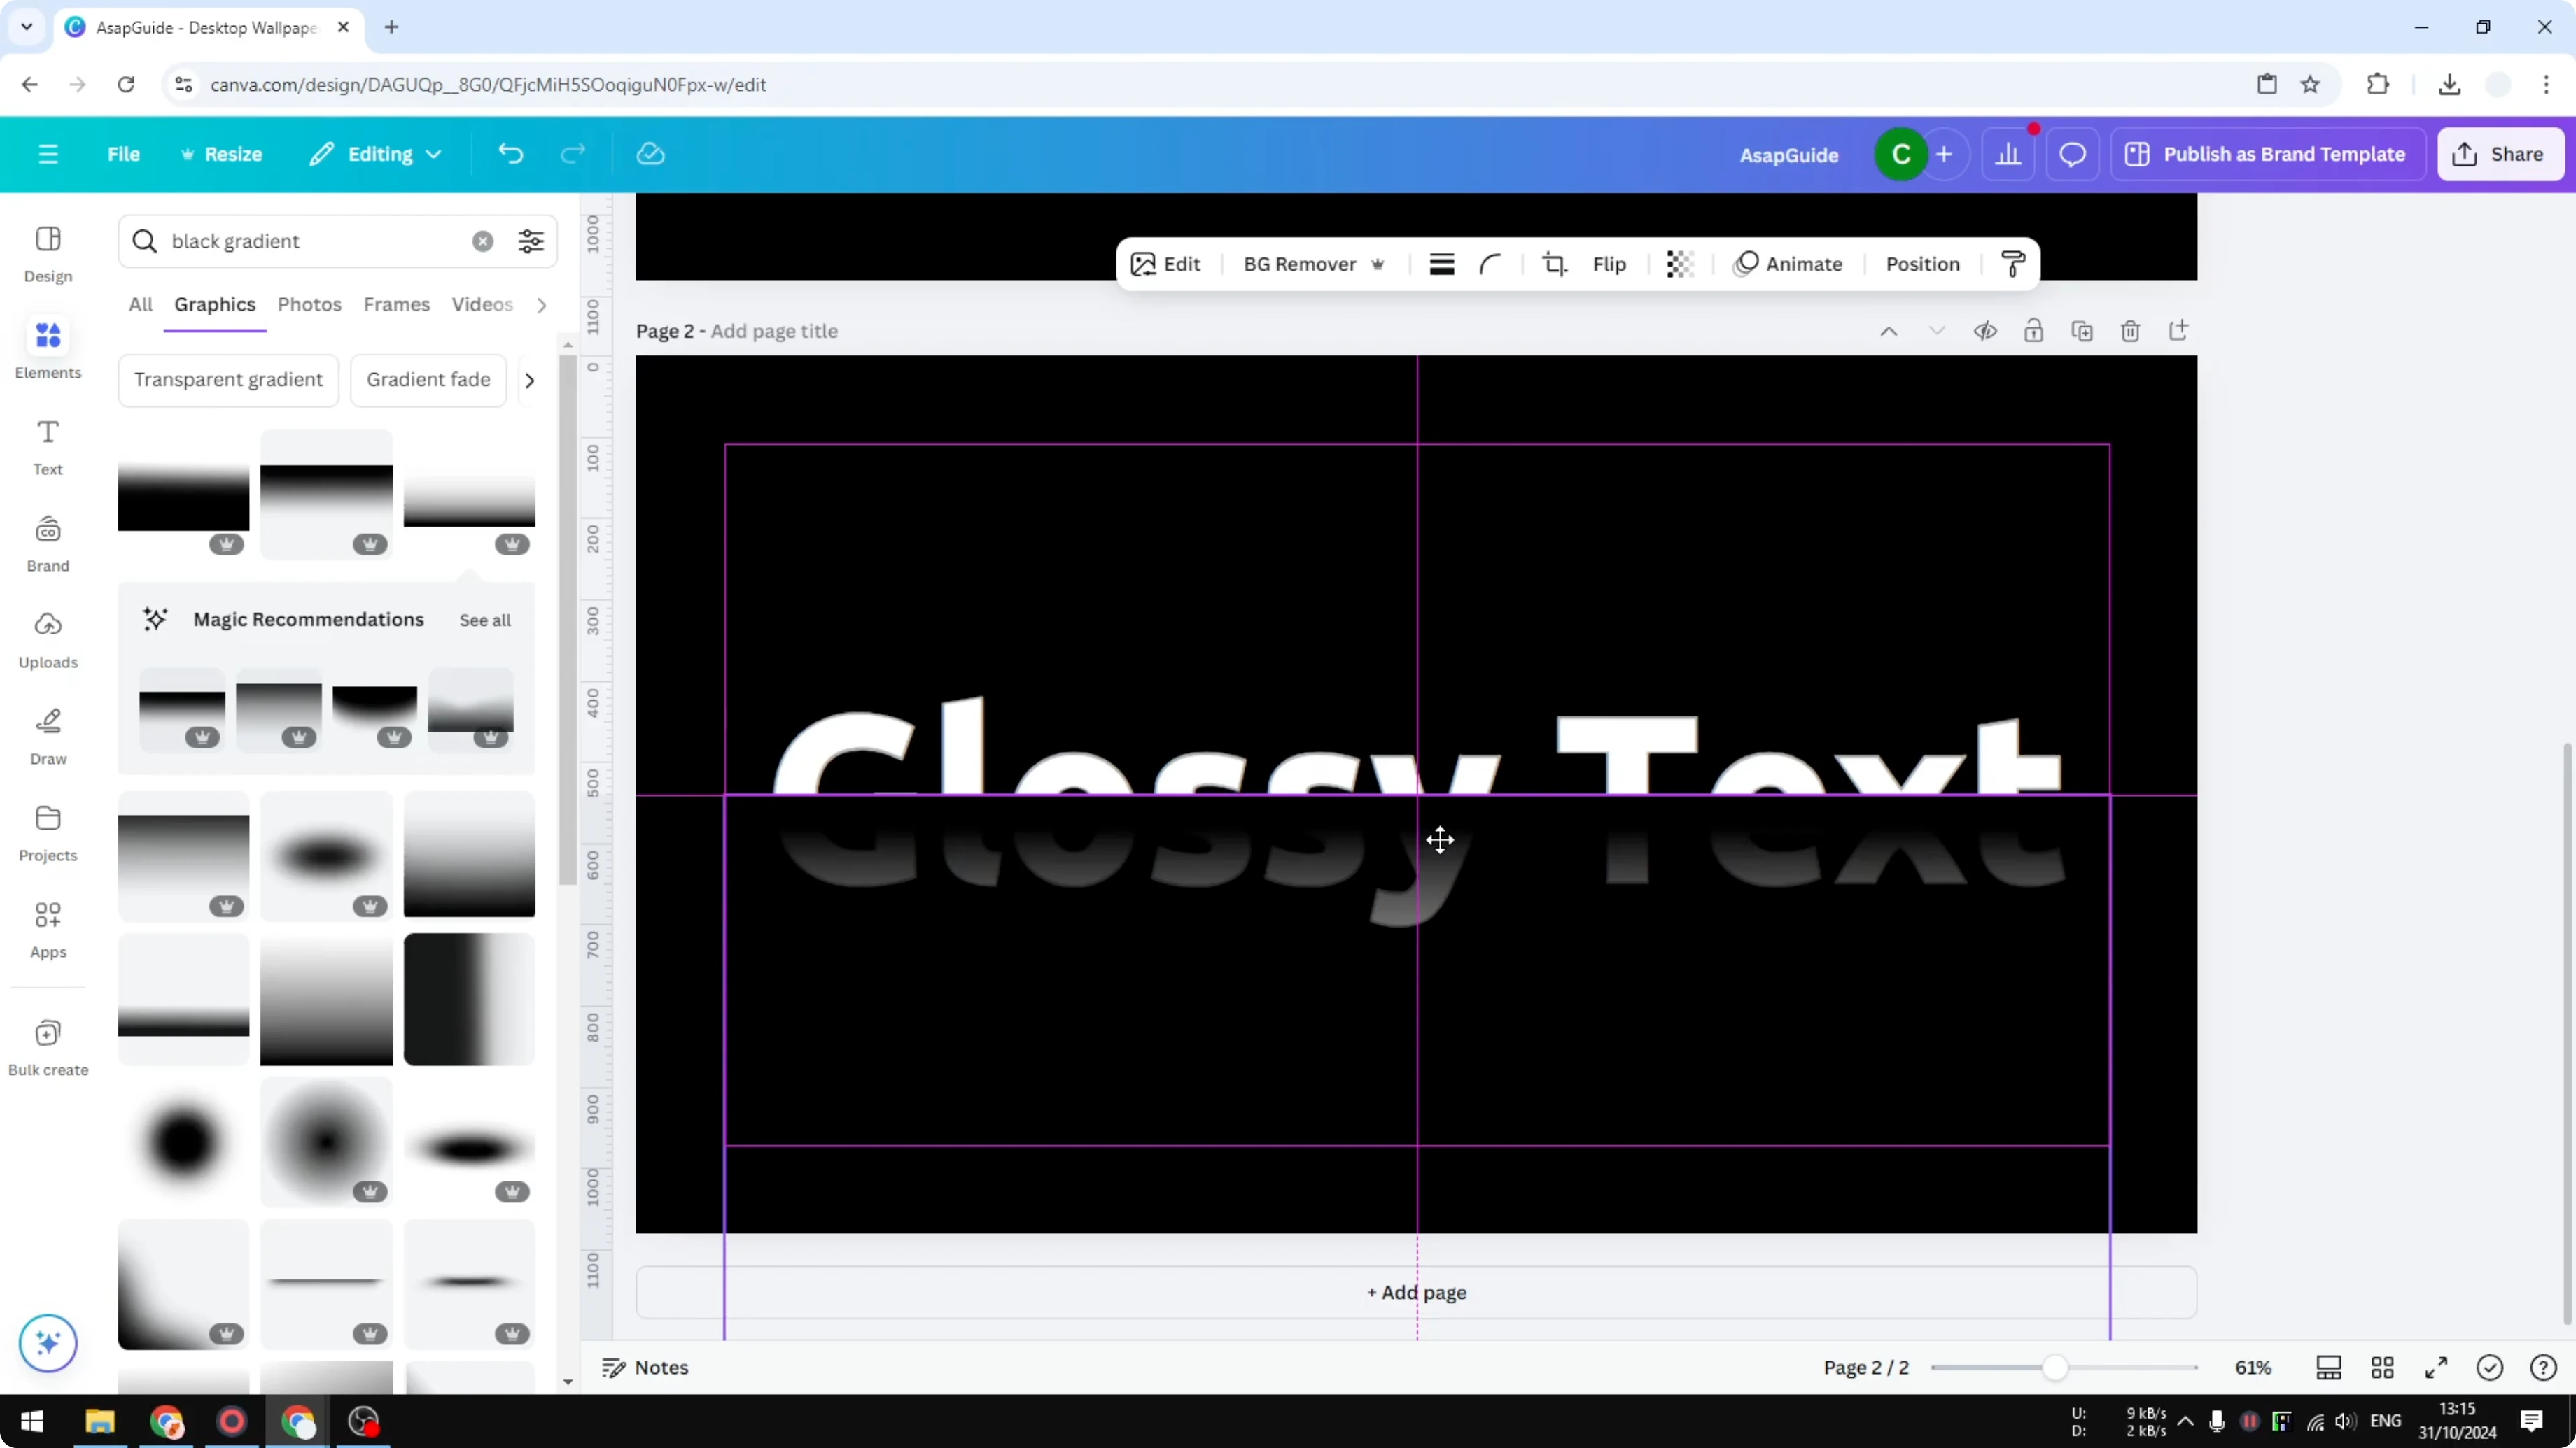Select the corner rounding icon
Viewport: 2576px width, 1448px height.
tap(1491, 264)
